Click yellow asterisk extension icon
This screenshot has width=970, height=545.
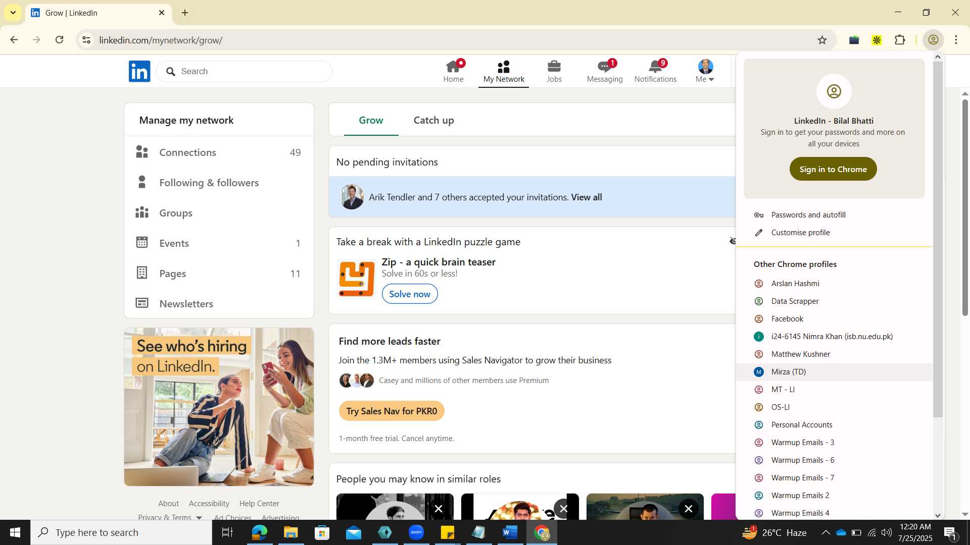pos(877,40)
